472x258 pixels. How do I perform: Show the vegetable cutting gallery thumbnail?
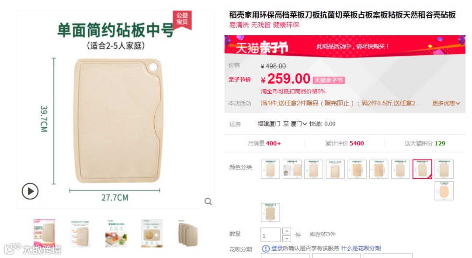[116, 233]
